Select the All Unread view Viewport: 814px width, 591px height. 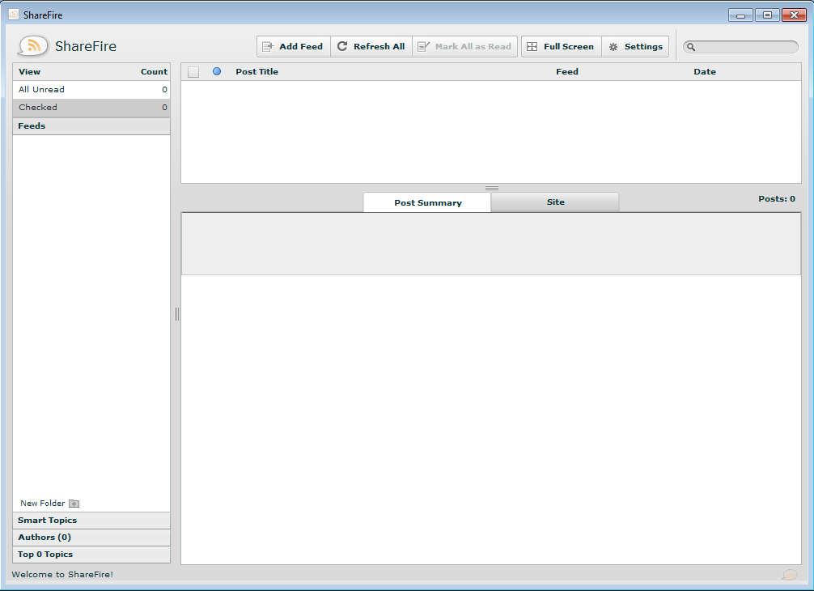91,89
